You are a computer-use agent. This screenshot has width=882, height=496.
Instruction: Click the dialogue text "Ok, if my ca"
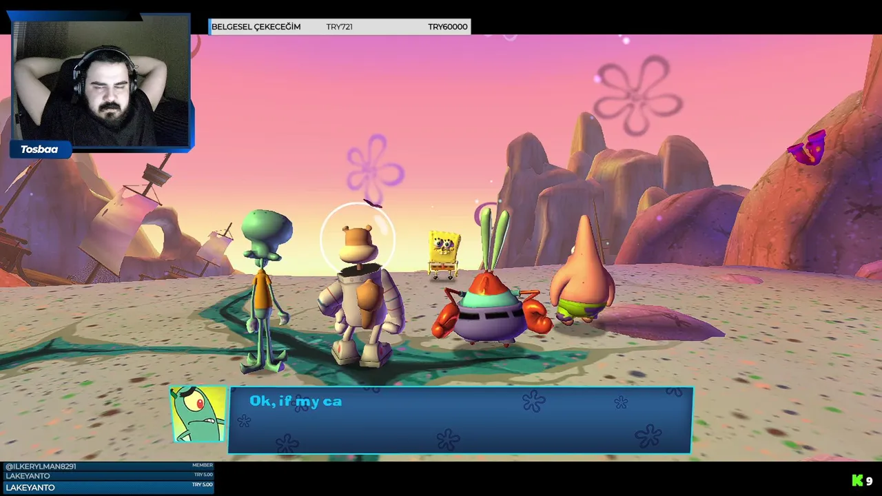point(296,401)
